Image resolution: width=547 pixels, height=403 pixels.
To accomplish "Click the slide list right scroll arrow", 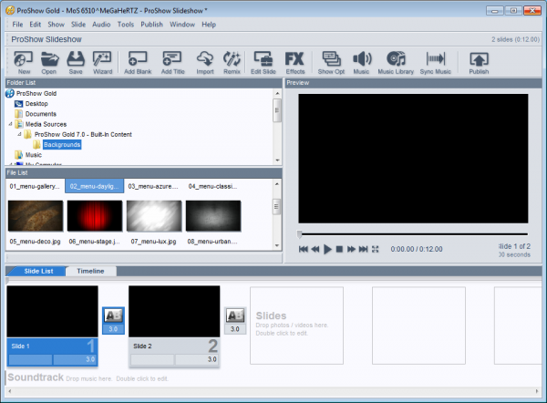I will 537,391.
